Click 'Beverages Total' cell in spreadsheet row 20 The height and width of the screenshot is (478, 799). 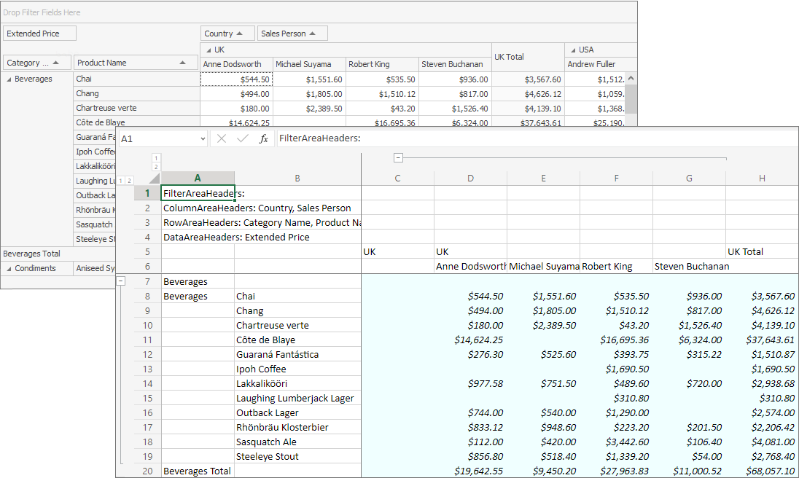[198, 471]
